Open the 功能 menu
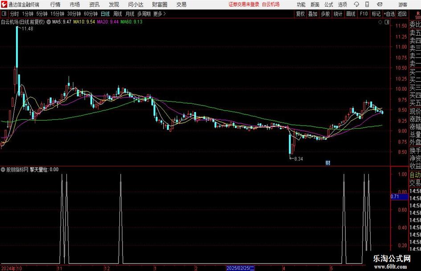 [301, 4]
